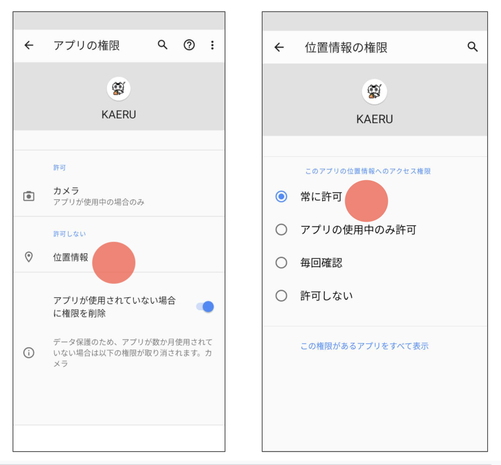Open search on アプリの権限 screen
The image size is (501, 465).
coord(162,45)
